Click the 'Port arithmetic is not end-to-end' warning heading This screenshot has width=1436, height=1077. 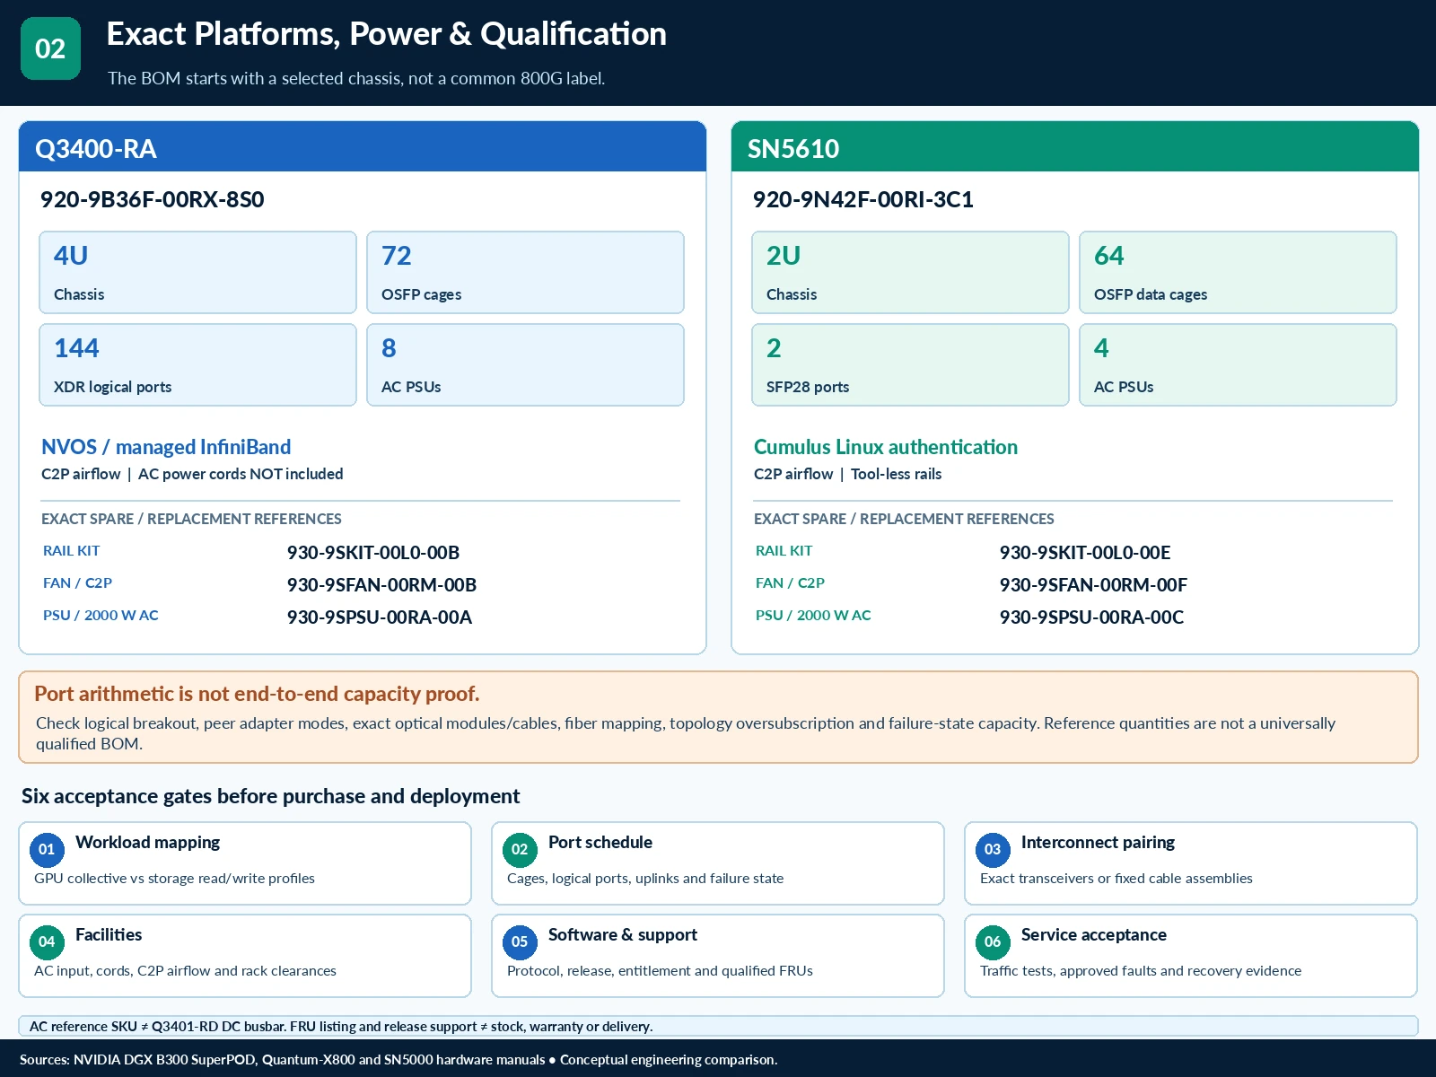click(x=257, y=694)
